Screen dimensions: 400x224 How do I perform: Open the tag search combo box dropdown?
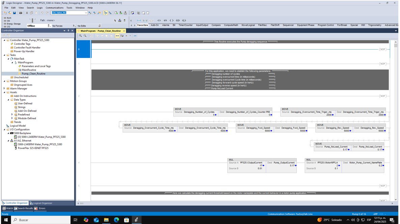pos(86,13)
